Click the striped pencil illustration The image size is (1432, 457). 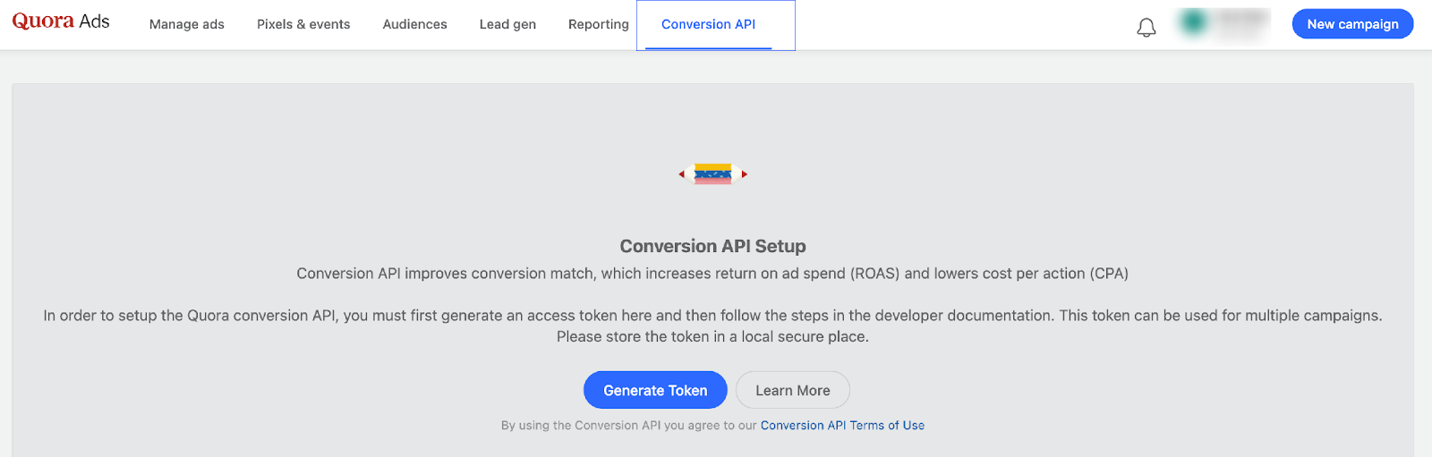pos(712,173)
